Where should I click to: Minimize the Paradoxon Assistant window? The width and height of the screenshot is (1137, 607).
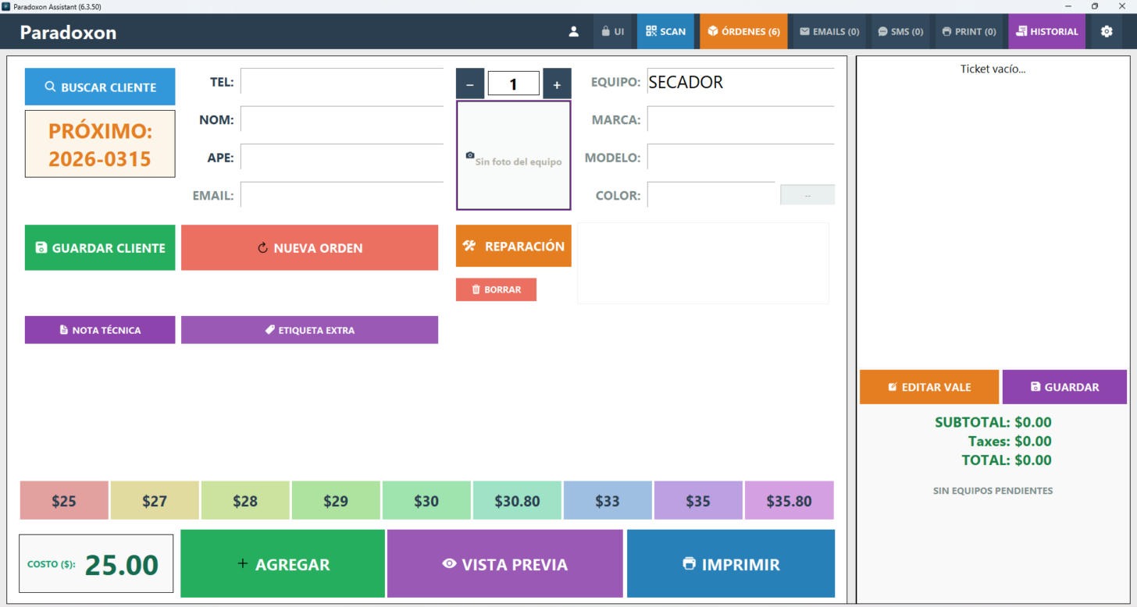click(1068, 6)
